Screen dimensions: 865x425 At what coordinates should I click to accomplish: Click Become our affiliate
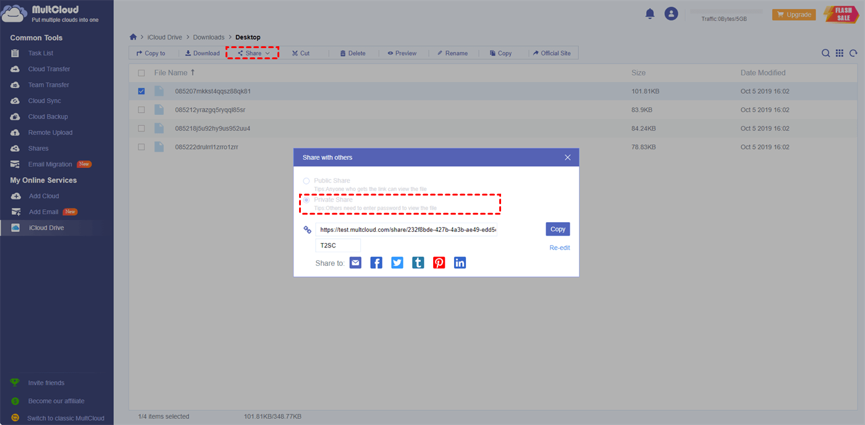pos(56,401)
